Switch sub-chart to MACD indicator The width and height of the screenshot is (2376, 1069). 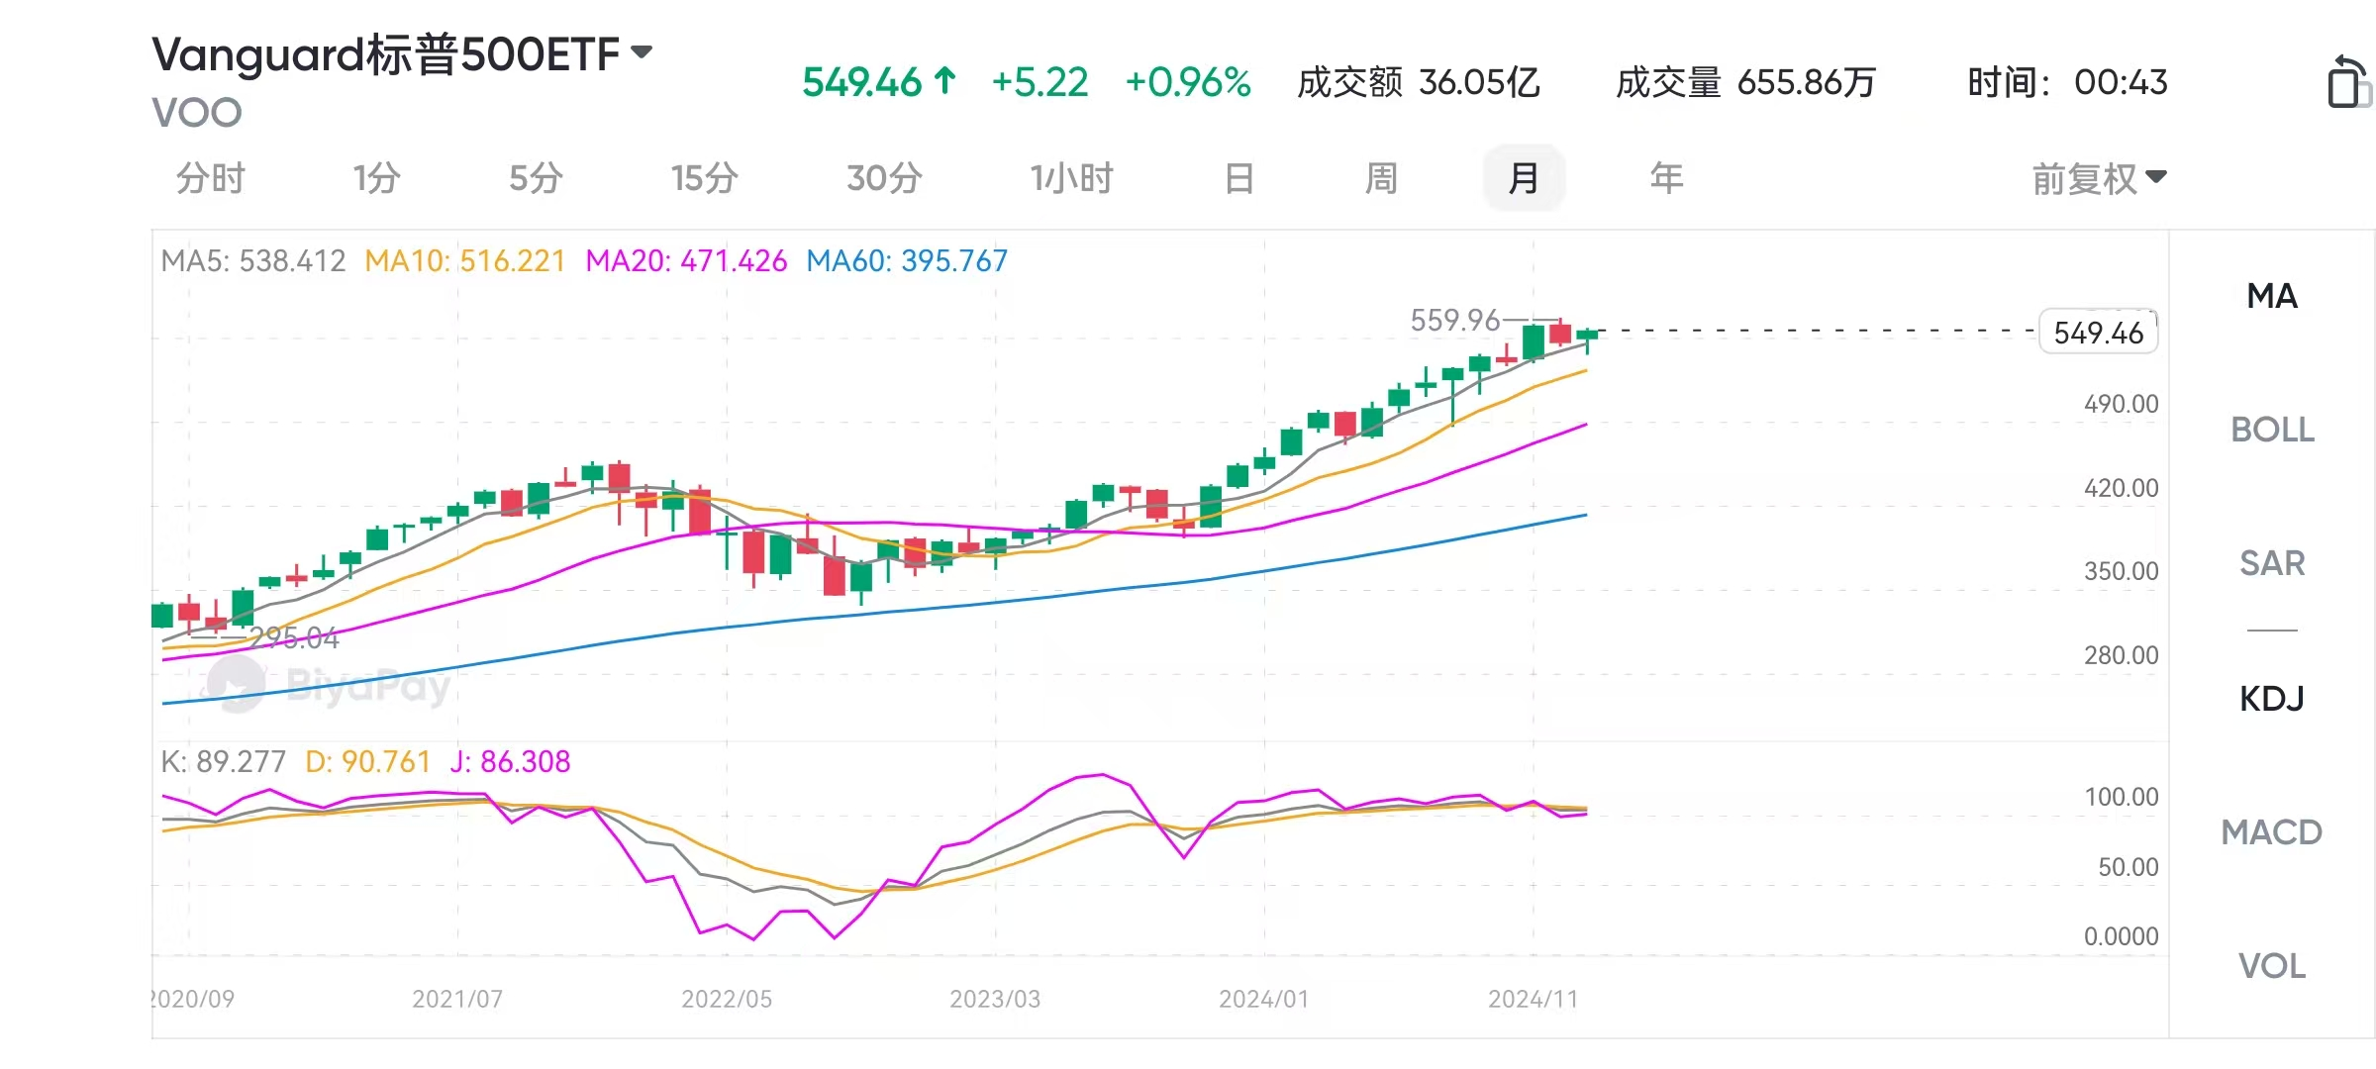point(2272,832)
